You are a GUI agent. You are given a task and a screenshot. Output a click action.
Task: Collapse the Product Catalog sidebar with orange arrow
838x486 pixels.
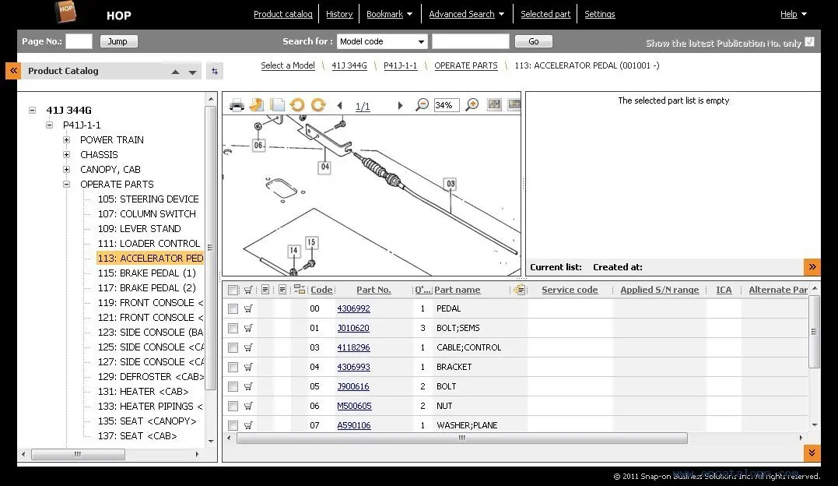click(x=13, y=71)
